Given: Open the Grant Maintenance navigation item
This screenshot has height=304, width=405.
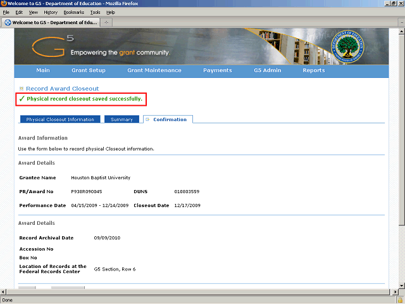Looking at the screenshot, I should click(154, 70).
